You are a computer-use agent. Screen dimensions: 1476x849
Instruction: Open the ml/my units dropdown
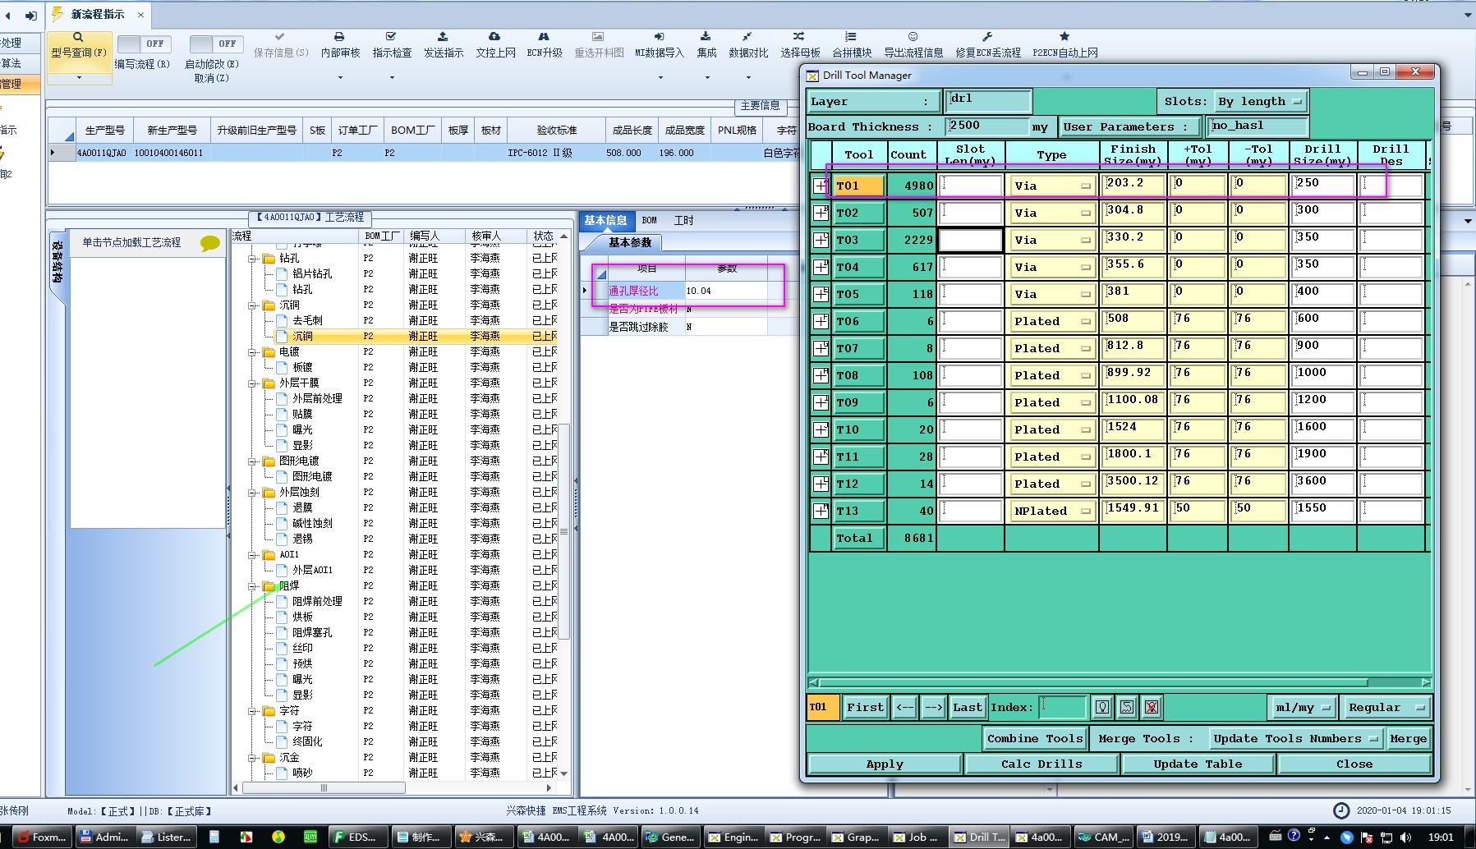point(1301,707)
